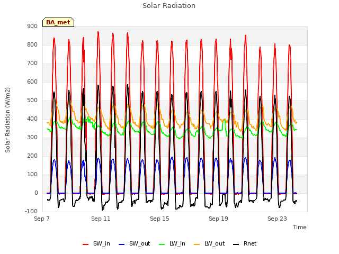Click the Sep 19 x-axis tick label
Image resolution: width=339 pixels, height=254 pixels.
pos(218,219)
